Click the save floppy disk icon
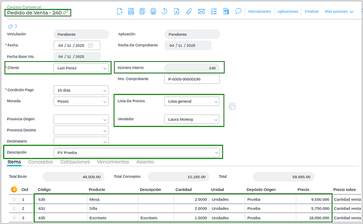 pos(131,11)
